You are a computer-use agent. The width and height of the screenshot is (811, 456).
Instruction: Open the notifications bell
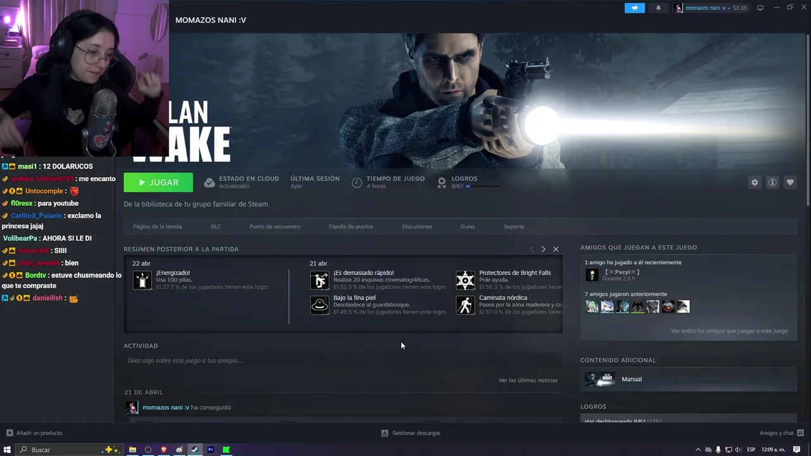pos(658,8)
